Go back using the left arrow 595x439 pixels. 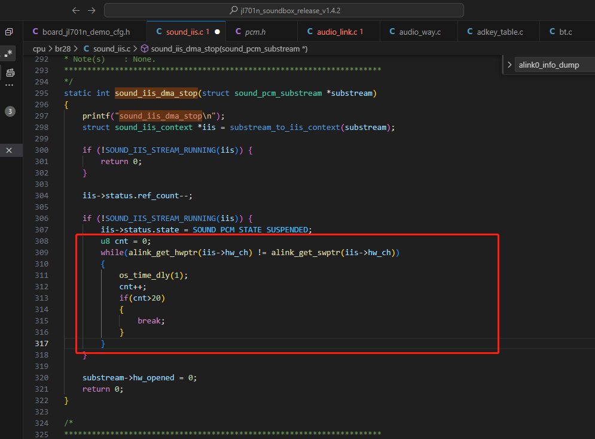76,11
